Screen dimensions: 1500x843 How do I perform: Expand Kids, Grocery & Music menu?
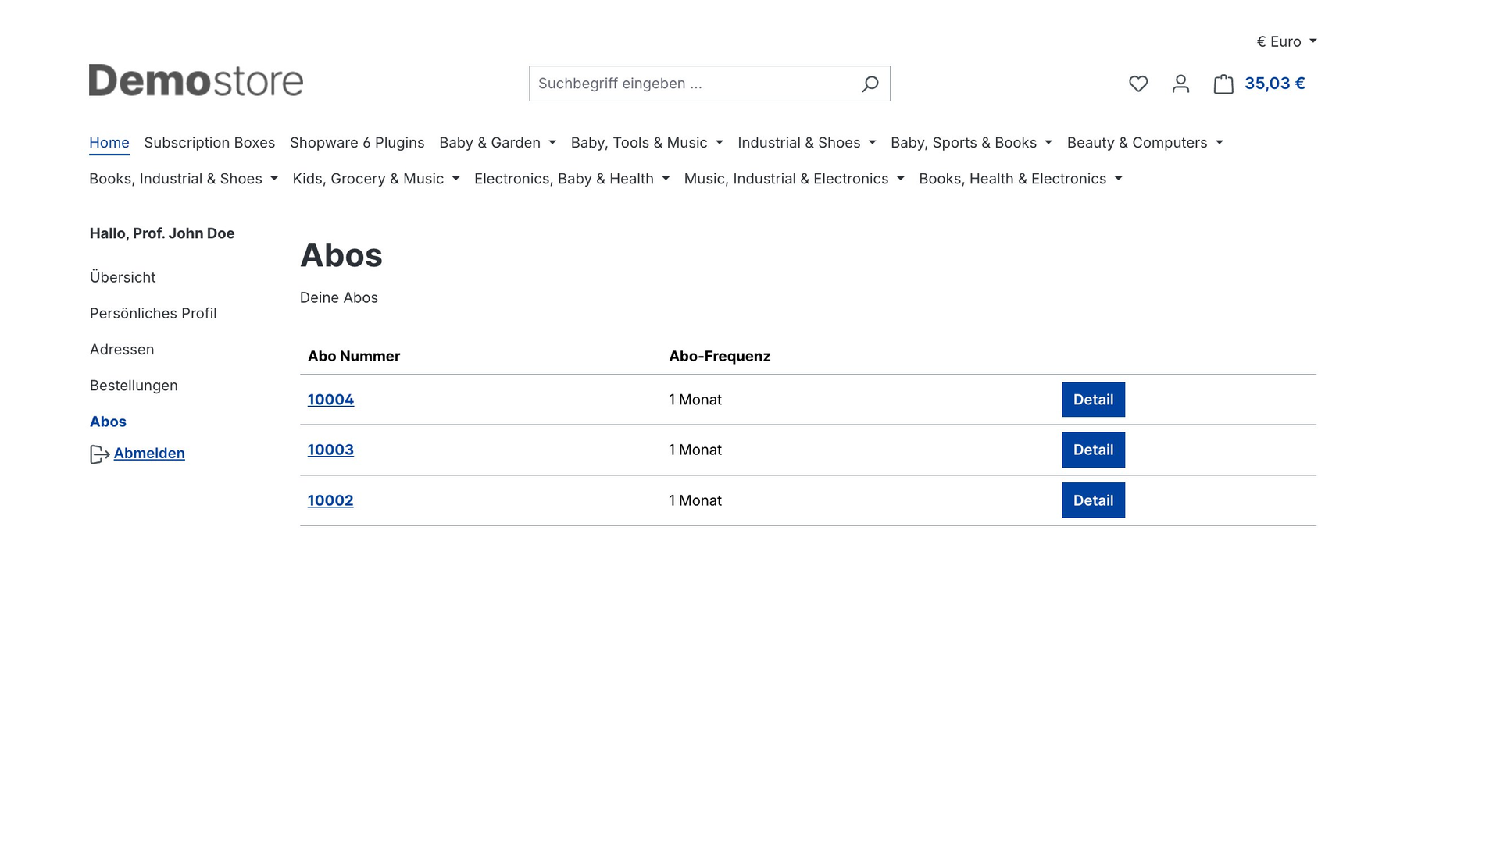[376, 179]
